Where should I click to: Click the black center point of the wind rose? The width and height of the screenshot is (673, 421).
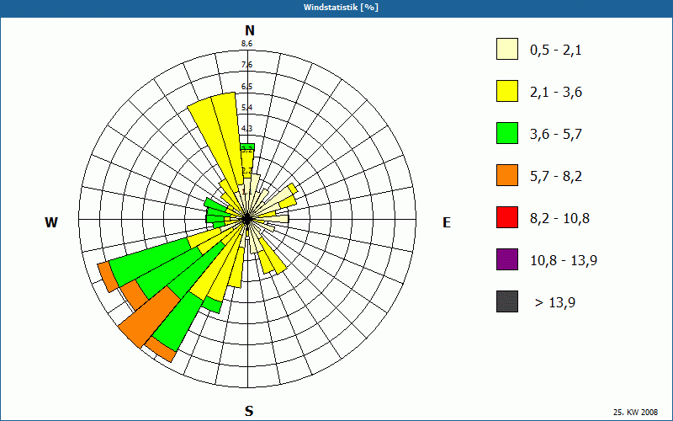pos(246,219)
